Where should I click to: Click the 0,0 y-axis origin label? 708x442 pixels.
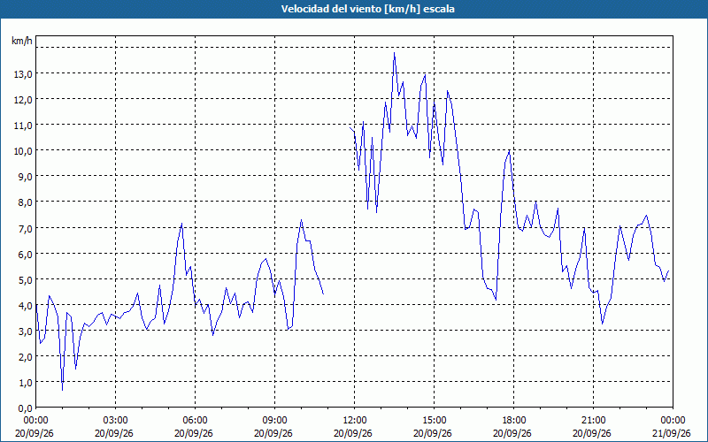click(24, 408)
